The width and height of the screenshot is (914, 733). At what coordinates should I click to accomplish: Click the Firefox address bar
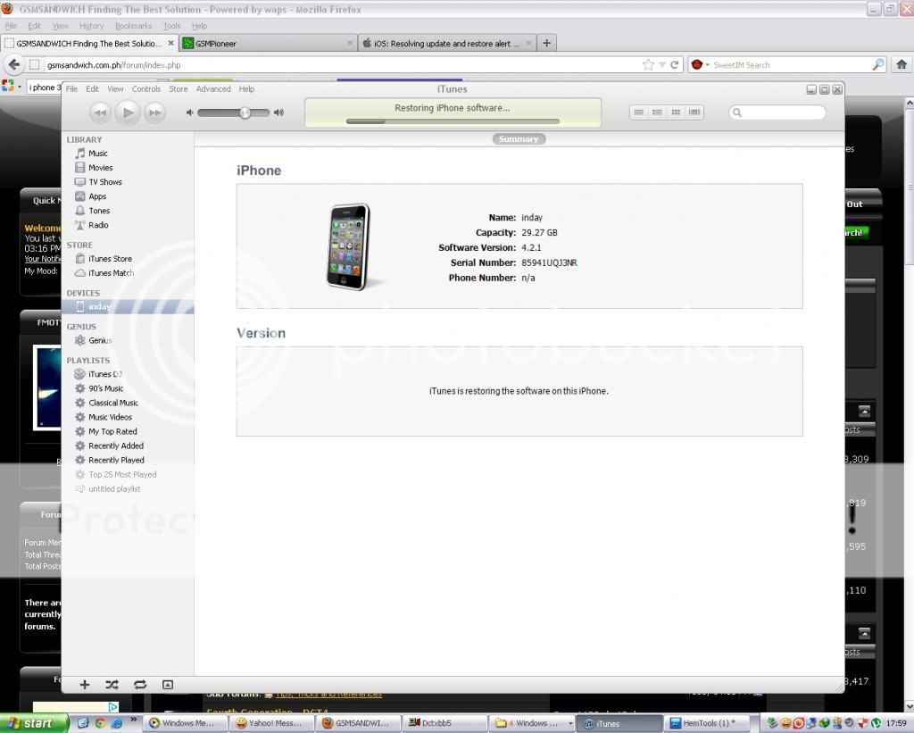click(342, 64)
